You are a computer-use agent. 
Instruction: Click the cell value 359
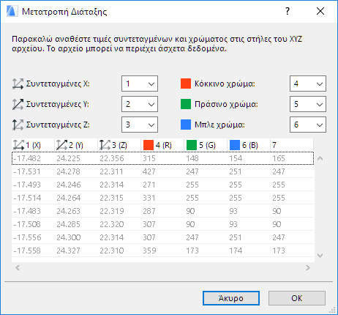click(x=149, y=251)
